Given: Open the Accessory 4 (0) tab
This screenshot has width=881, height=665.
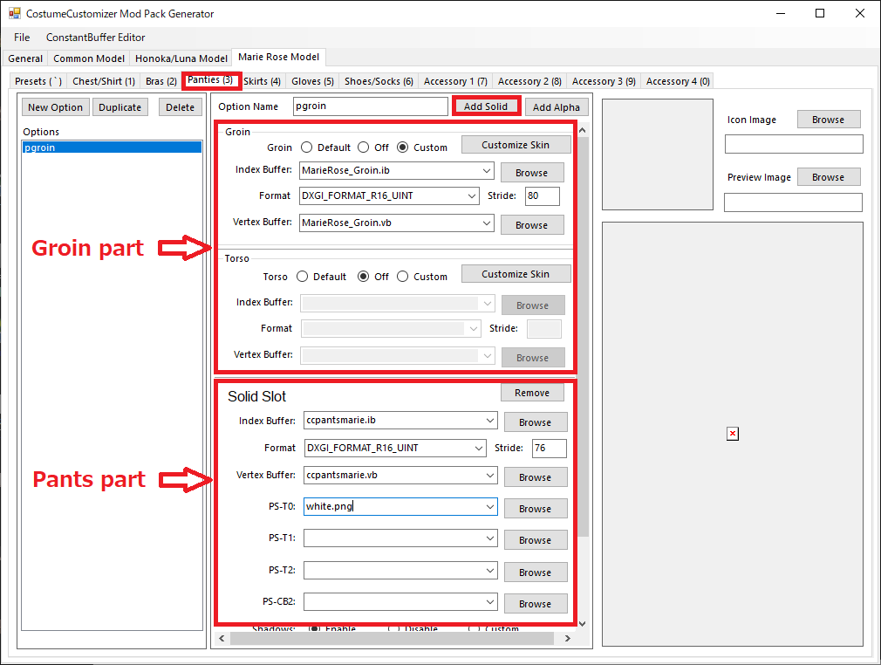Looking at the screenshot, I should (678, 81).
